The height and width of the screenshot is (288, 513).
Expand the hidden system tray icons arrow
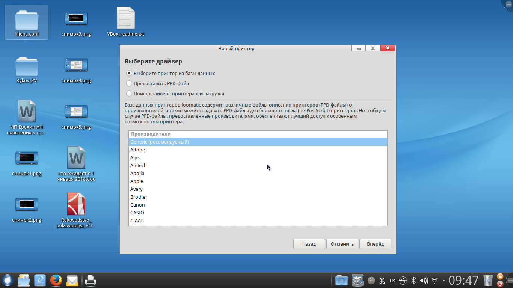444,280
